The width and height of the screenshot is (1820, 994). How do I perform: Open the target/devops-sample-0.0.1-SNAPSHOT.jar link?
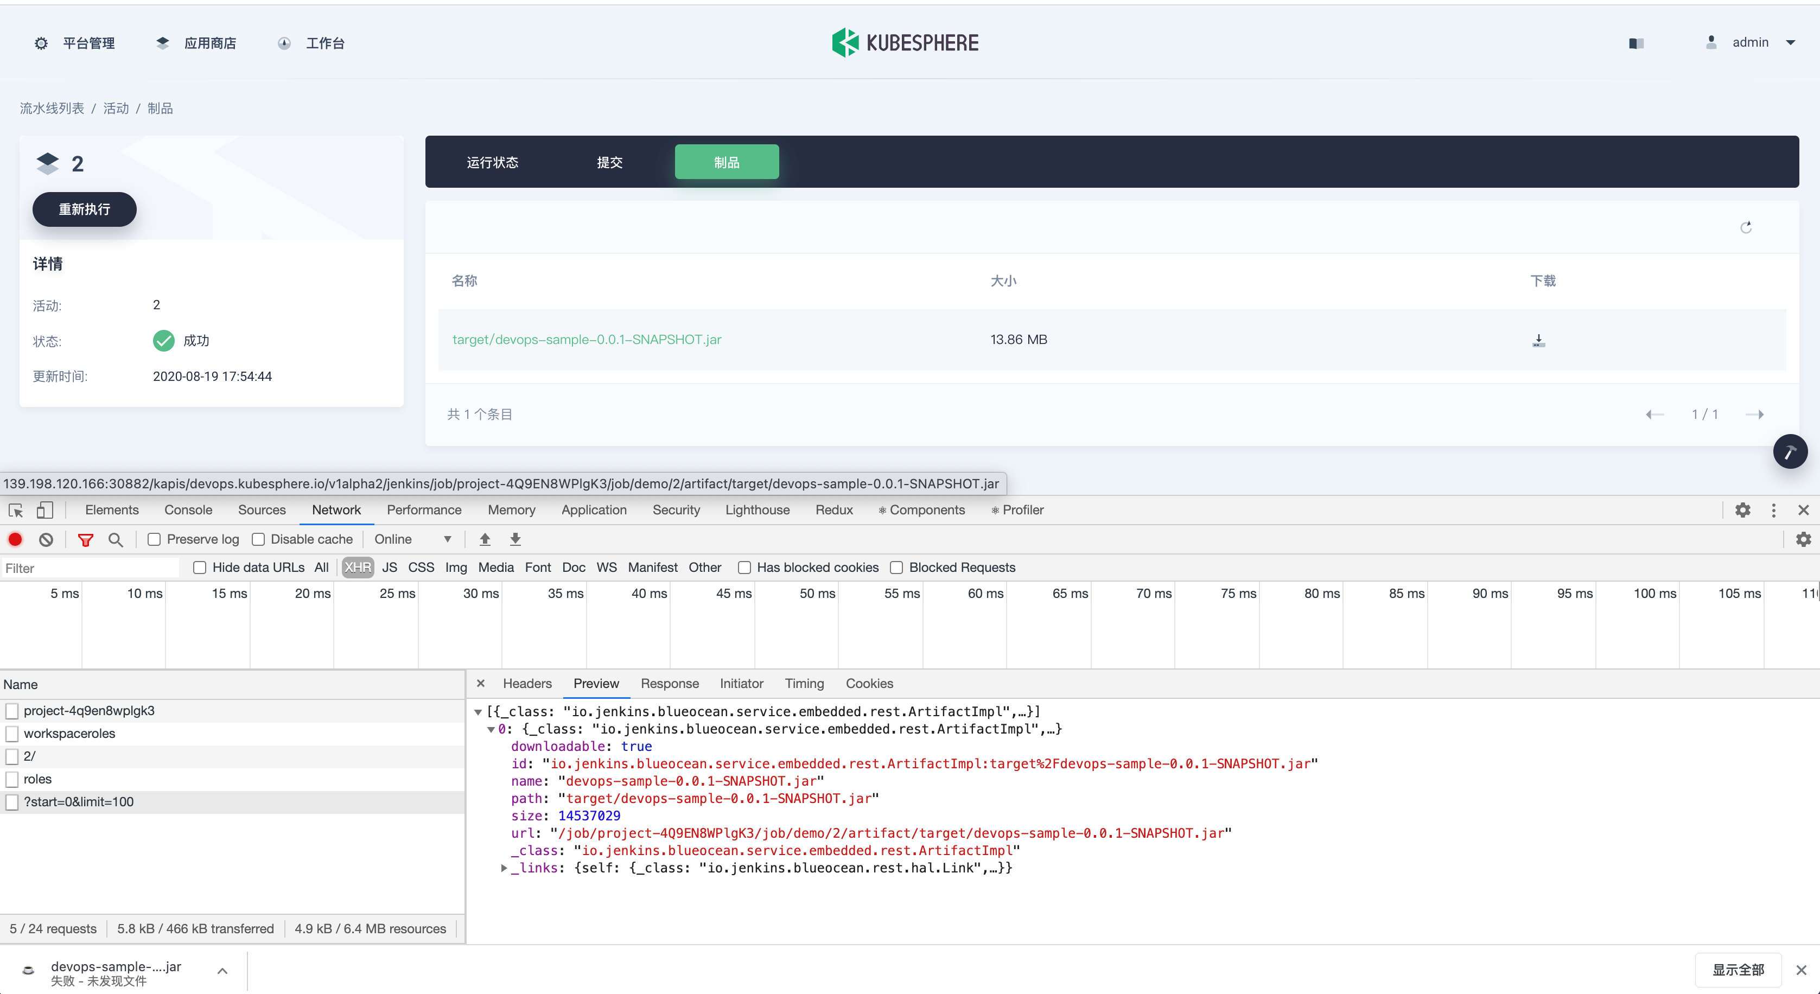pos(587,340)
